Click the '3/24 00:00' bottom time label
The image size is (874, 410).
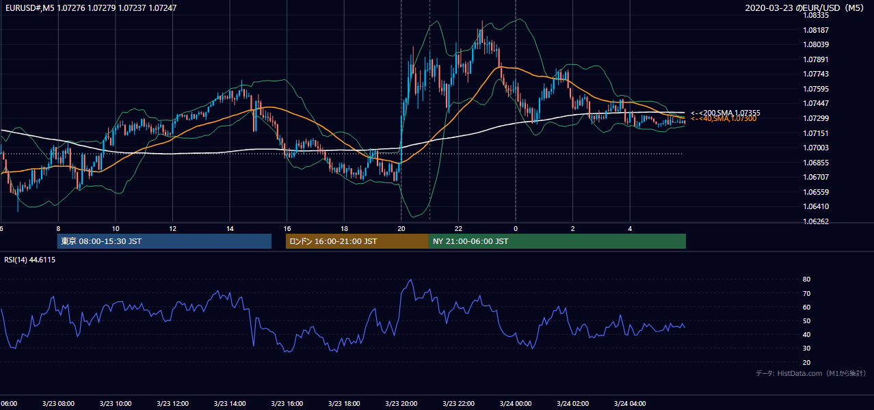[x=516, y=403]
